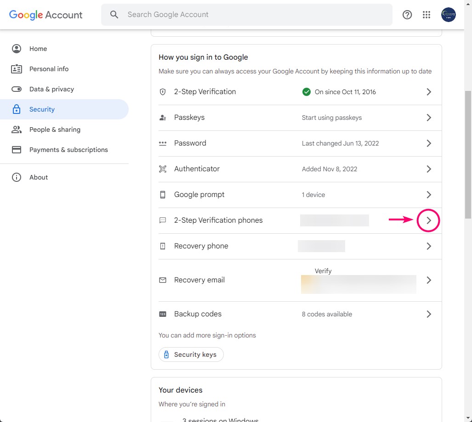Expand the Backup codes row chevron
This screenshot has height=422, width=472.
tap(429, 314)
